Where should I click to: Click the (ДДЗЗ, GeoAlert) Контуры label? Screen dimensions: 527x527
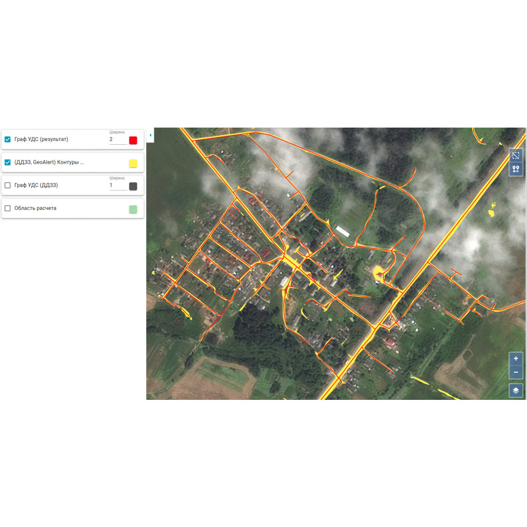[49, 162]
